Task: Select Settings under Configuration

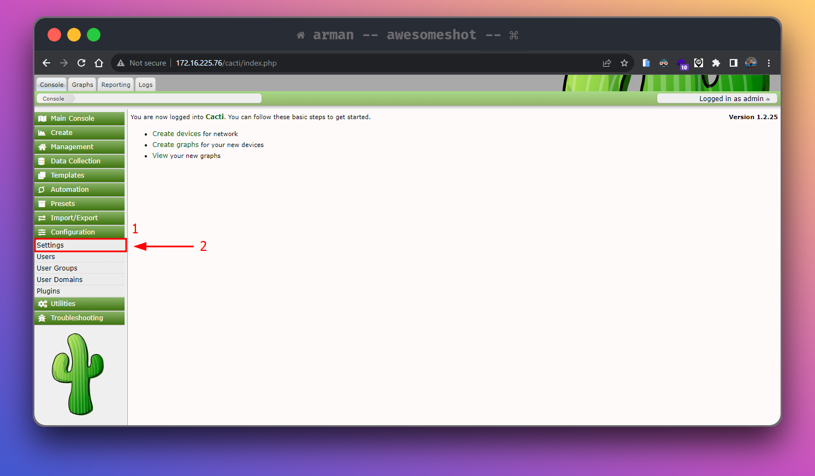Action: tap(50, 245)
